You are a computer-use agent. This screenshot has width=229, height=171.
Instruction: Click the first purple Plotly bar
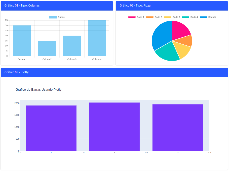51,128
